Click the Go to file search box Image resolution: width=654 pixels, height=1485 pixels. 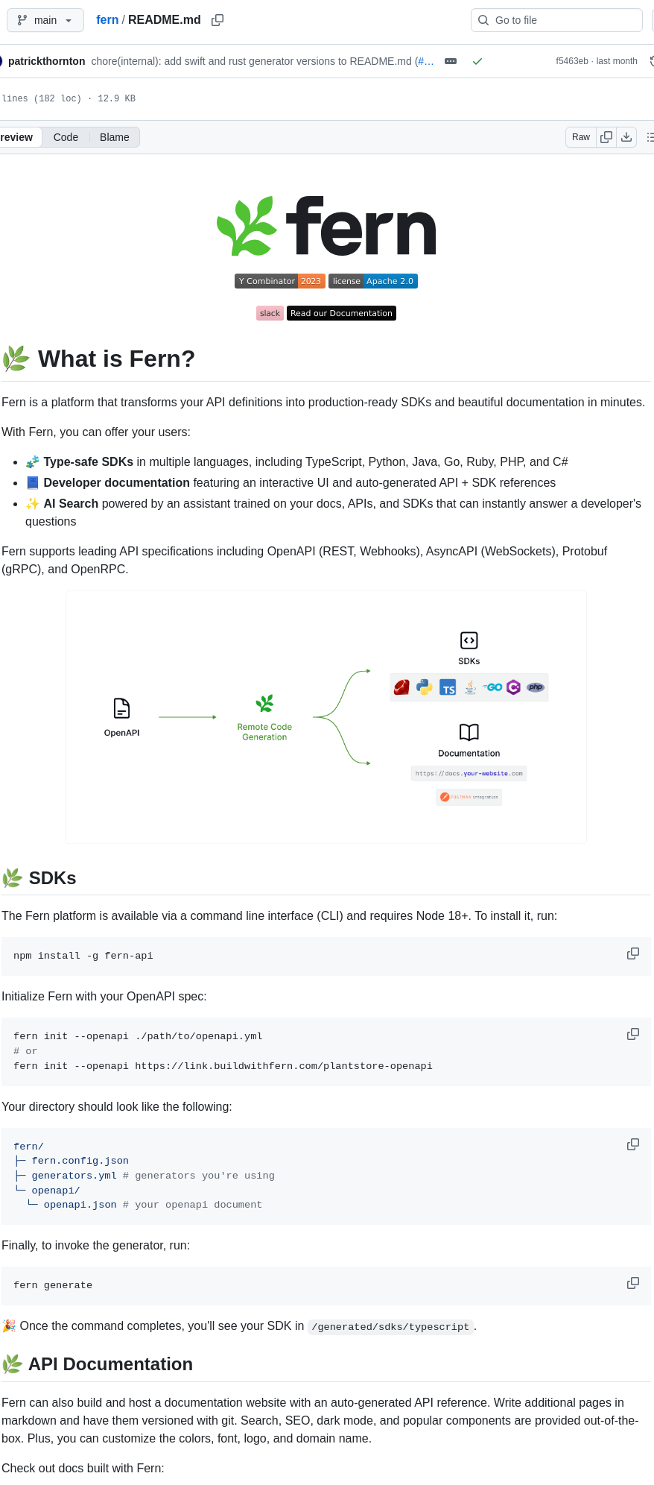coord(556,20)
